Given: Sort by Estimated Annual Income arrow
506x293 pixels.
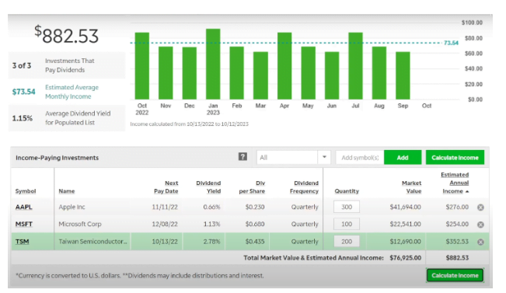Looking at the screenshot, I should pyautogui.click(x=467, y=191).
